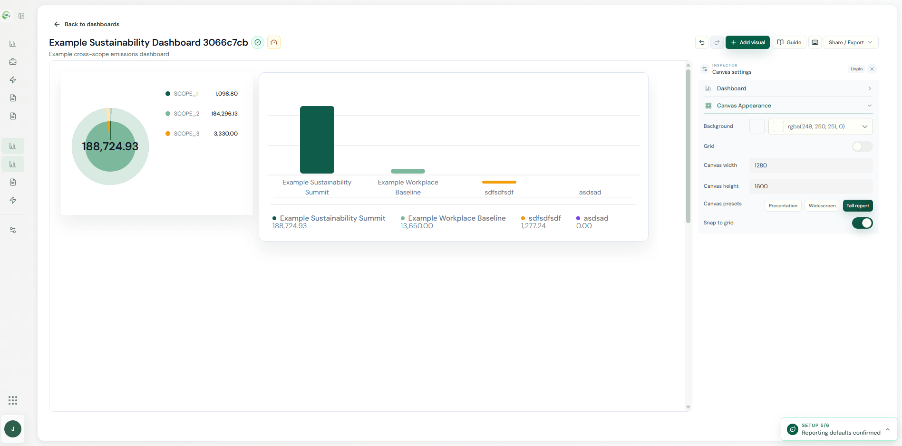This screenshot has width=902, height=446.
Task: Collapse the Canvas Appearance section
Action: click(x=788, y=106)
